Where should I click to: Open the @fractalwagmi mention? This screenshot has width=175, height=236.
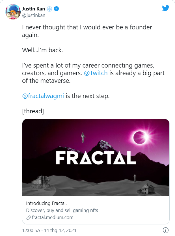coord(44,96)
